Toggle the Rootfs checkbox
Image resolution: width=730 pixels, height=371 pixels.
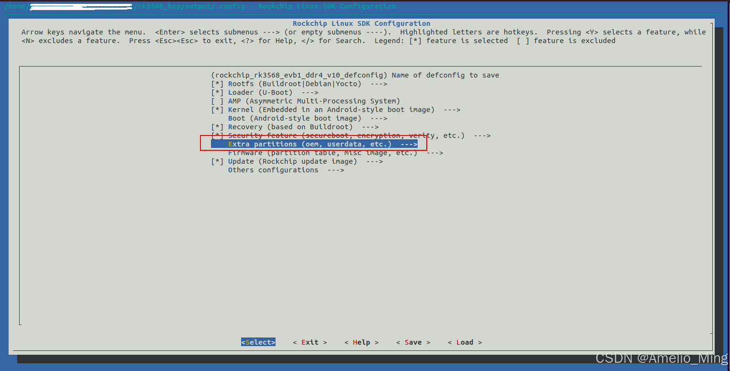[218, 84]
